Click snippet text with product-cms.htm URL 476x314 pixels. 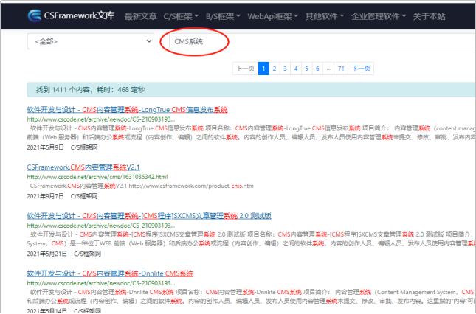click(x=142, y=186)
